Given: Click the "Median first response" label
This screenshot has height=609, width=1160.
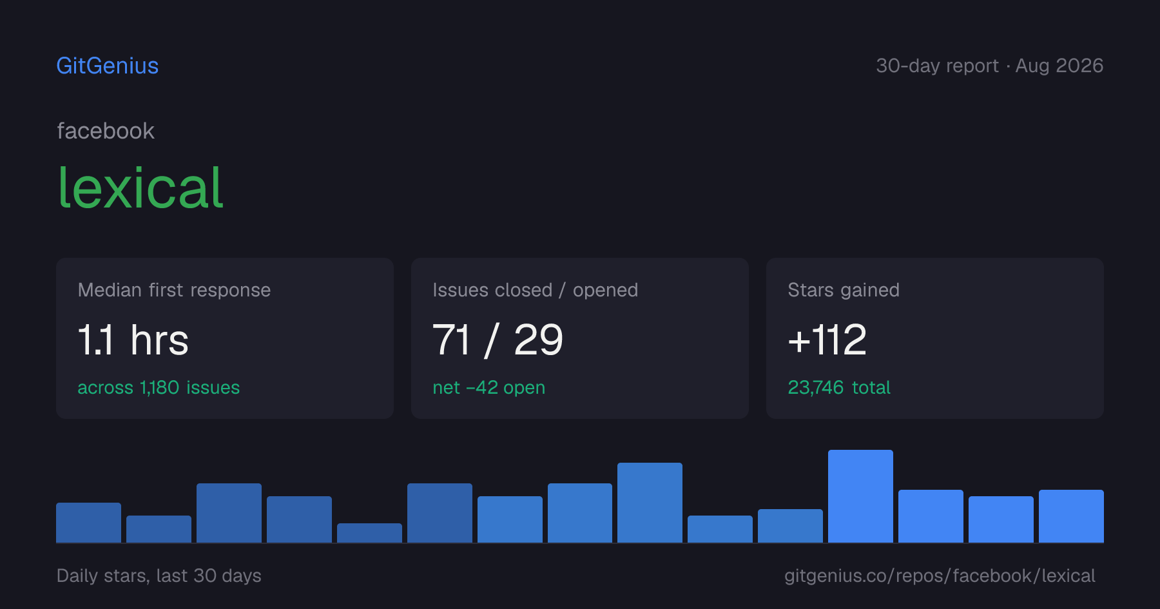Looking at the screenshot, I should point(174,290).
